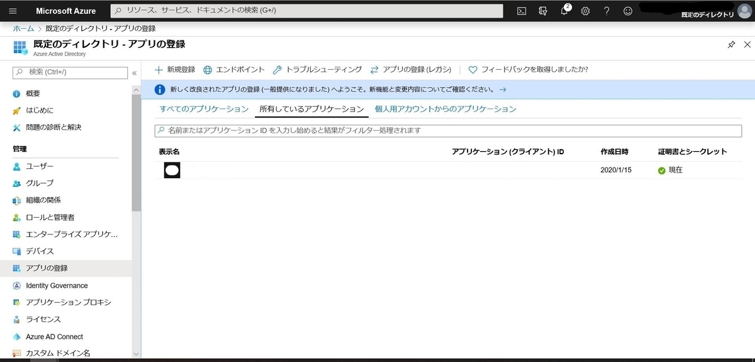Open the hamburger portal menu
This screenshot has width=755, height=362.
click(13, 11)
